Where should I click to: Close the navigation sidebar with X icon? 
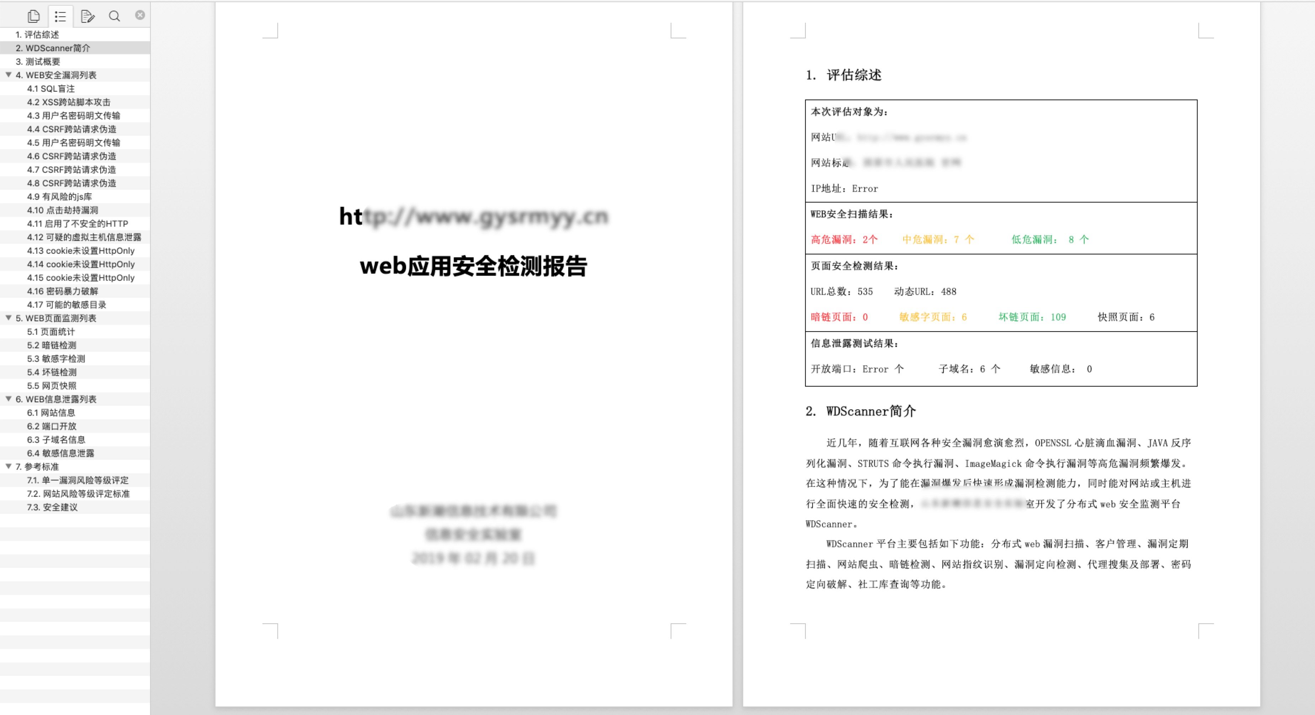pyautogui.click(x=140, y=15)
